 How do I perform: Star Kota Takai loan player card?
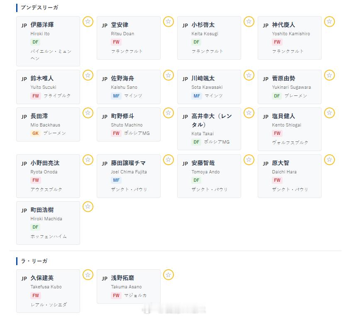[x=249, y=113]
